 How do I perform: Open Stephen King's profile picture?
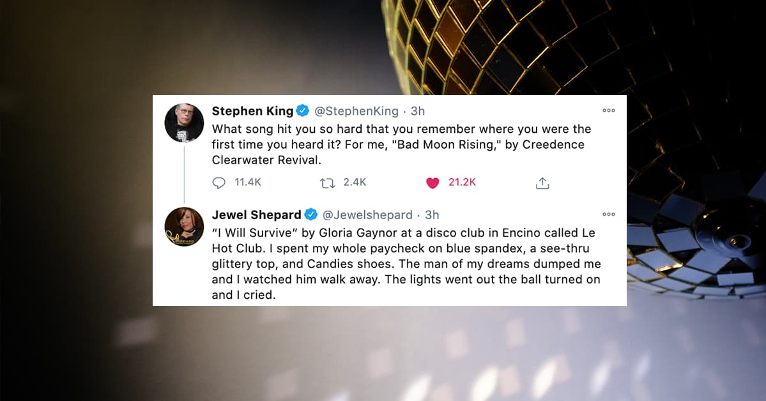pyautogui.click(x=184, y=122)
